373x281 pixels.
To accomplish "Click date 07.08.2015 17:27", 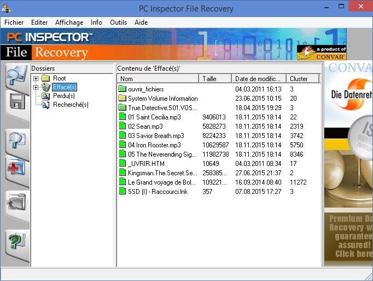I will point(258,192).
